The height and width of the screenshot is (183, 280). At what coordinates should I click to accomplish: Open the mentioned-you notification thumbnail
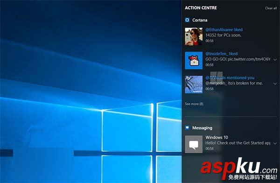point(194,84)
